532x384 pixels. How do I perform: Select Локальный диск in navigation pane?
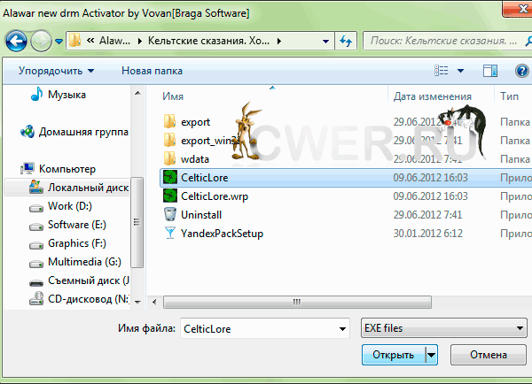click(x=88, y=188)
